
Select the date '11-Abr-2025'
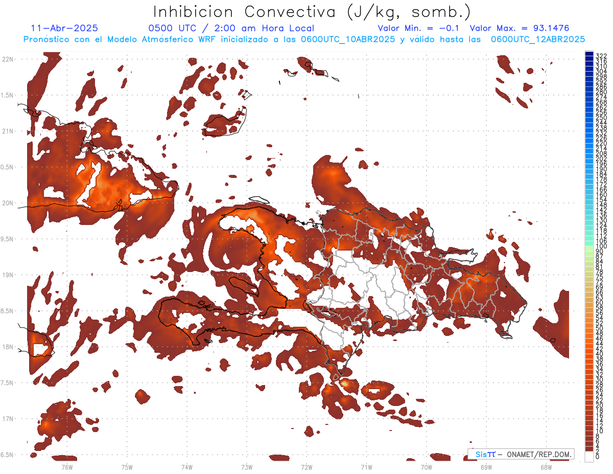coord(64,28)
